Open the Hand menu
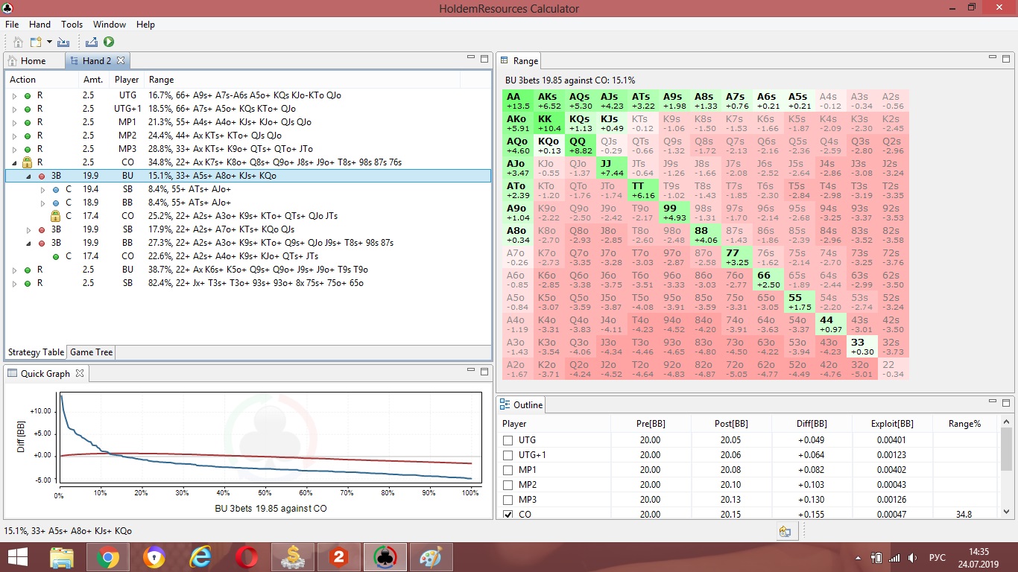 (x=39, y=25)
